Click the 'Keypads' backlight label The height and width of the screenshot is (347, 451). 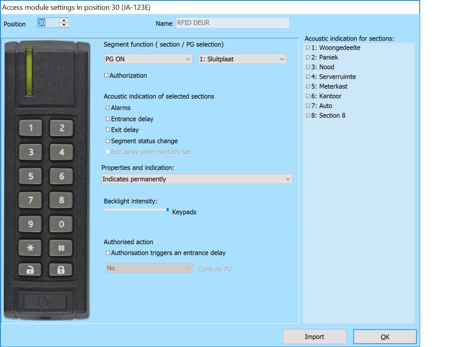[184, 212]
